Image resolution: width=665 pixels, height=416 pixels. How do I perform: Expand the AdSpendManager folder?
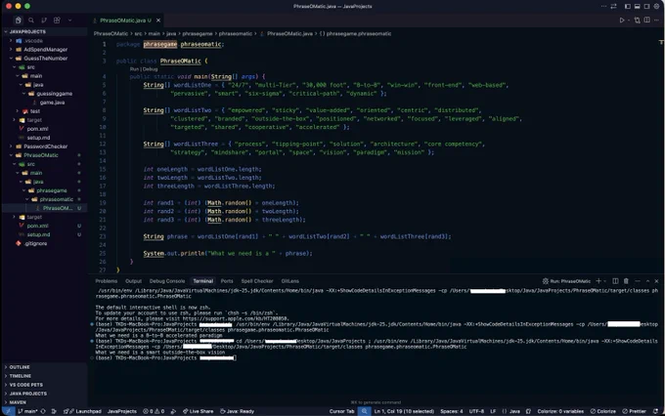pos(45,50)
